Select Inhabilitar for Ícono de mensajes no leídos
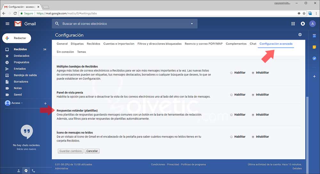Image resolution: width=320 pixels, height=174 pixels. pyautogui.click(x=253, y=137)
